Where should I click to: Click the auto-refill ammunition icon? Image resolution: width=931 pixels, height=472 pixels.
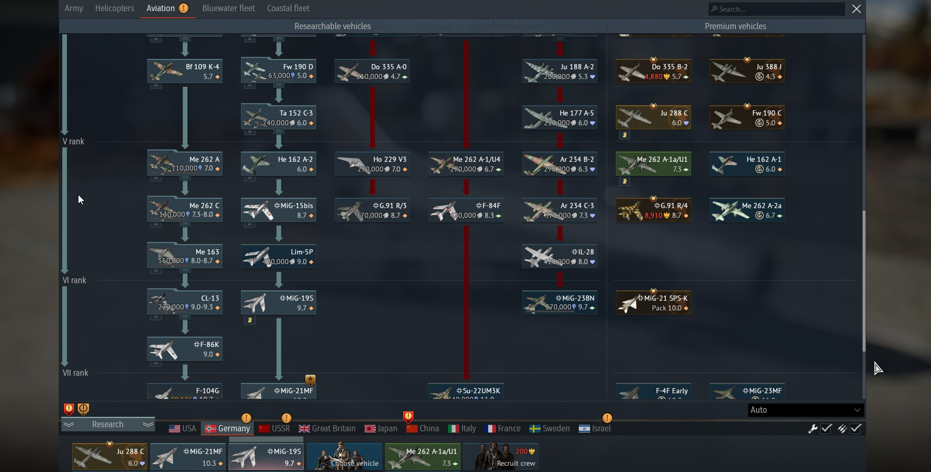(x=842, y=428)
